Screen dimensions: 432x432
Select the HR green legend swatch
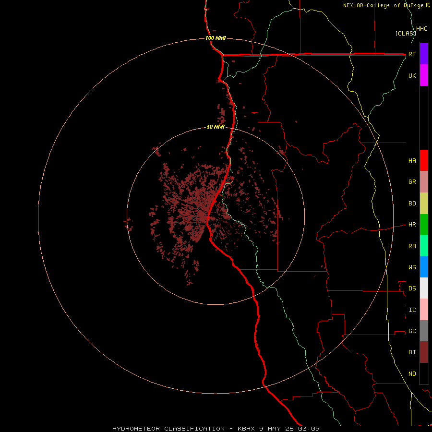[x=424, y=225]
